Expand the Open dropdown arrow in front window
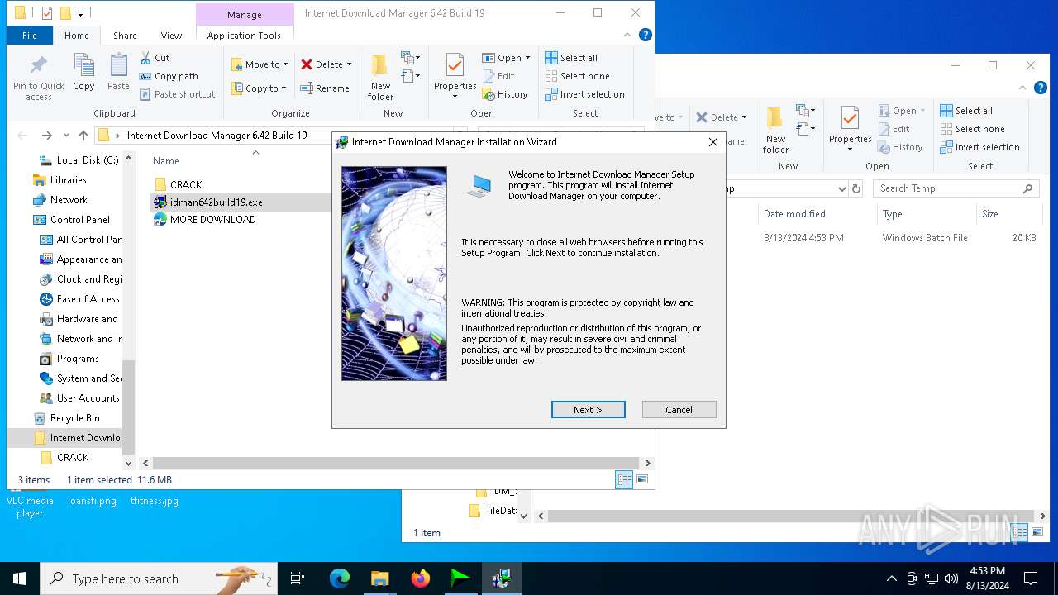This screenshot has height=595, width=1058. pyautogui.click(x=527, y=58)
